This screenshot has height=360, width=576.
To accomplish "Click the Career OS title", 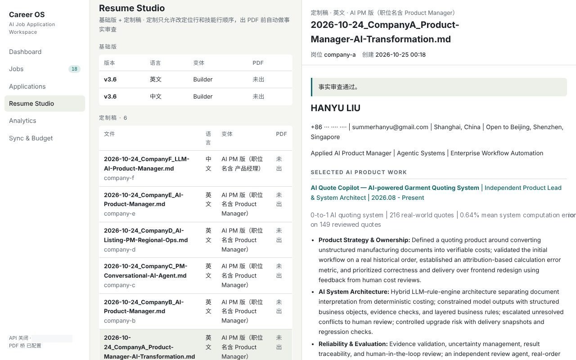I will click(x=27, y=14).
